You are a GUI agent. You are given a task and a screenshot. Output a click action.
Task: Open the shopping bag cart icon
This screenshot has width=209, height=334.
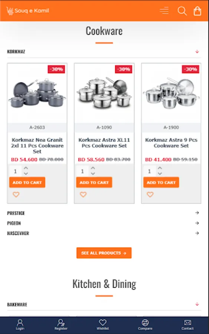(x=197, y=11)
